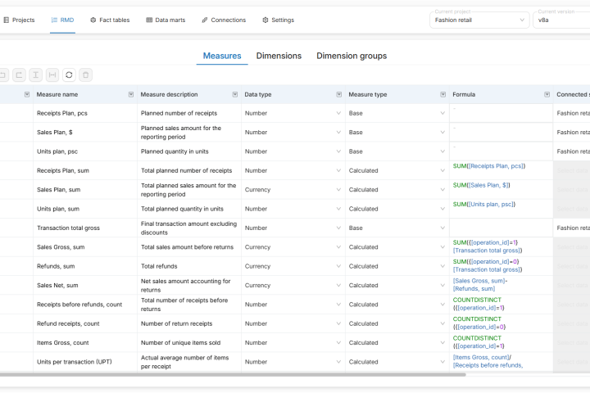The width and height of the screenshot is (590, 393).
Task: Click the refresh icon in the toolbar
Action: [x=69, y=75]
